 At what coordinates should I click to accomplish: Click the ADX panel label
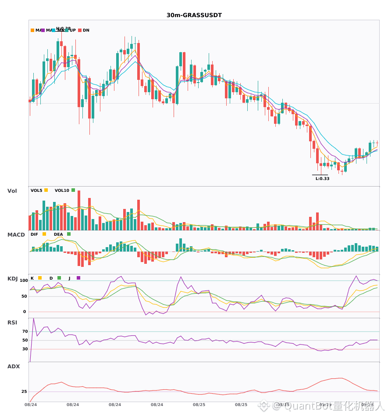pos(14,367)
